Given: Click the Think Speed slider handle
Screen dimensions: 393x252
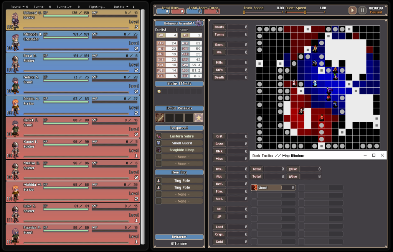Looking at the screenshot, I should [x=244, y=12].
